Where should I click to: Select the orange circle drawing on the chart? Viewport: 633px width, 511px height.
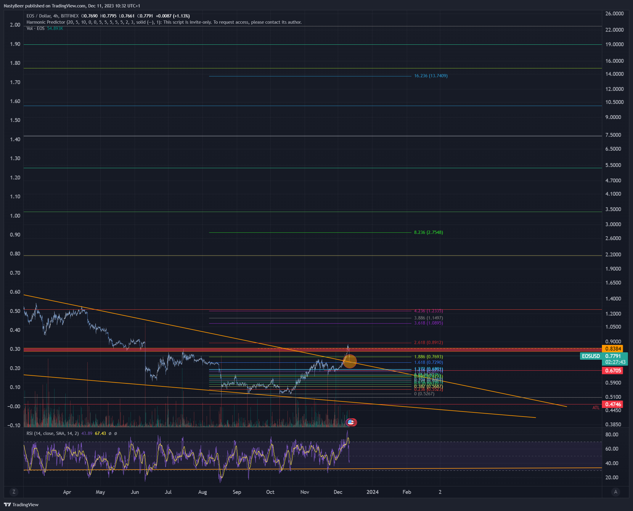pos(350,361)
